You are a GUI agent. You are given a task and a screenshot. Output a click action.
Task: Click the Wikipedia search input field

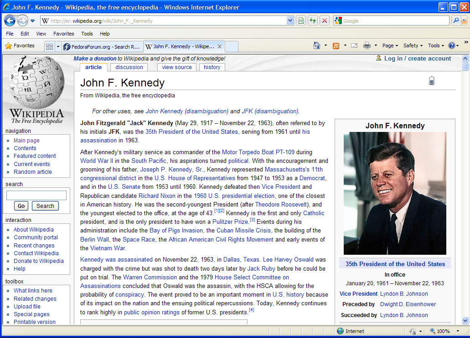pyautogui.click(x=36, y=195)
